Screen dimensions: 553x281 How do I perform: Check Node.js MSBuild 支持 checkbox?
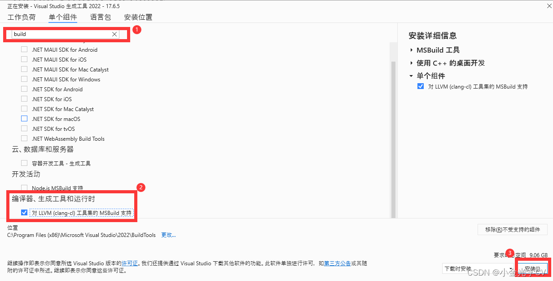(24, 188)
